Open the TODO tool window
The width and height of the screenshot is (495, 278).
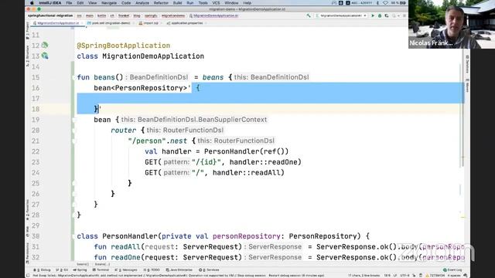[152, 270]
